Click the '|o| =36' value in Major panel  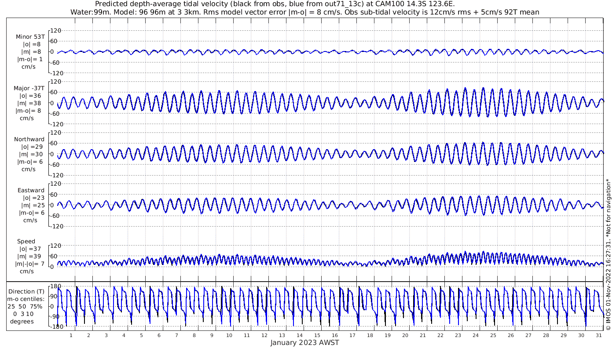pos(30,95)
